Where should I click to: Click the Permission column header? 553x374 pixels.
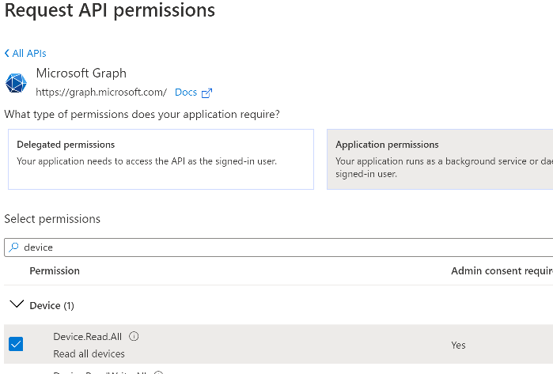[x=55, y=270]
